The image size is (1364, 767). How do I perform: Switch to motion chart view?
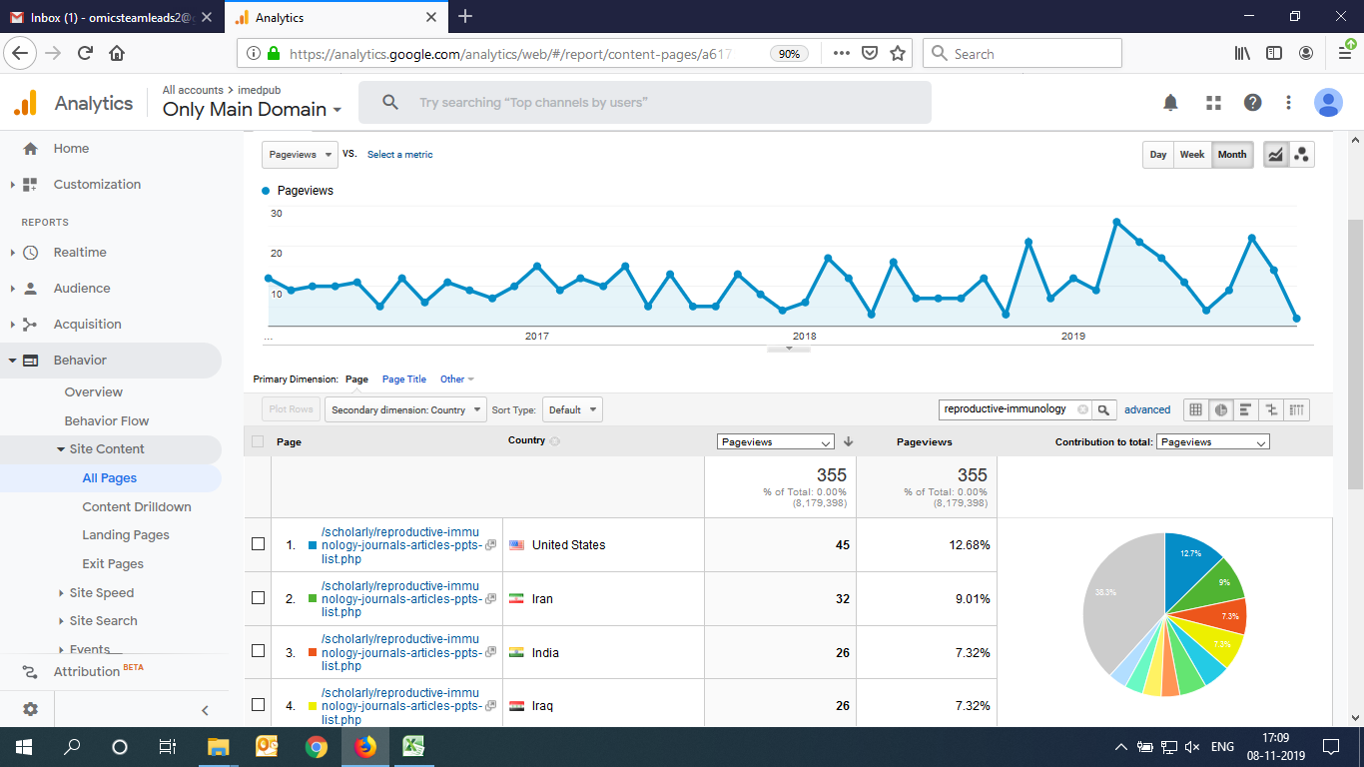(x=1302, y=155)
